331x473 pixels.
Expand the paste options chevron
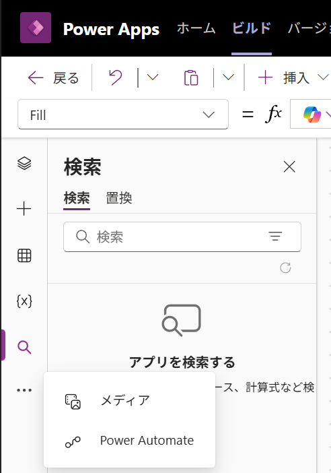[x=228, y=77]
